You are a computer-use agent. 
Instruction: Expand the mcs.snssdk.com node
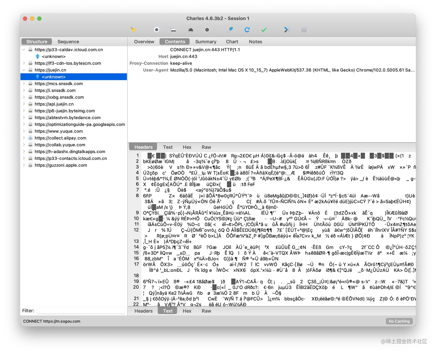tap(24, 84)
